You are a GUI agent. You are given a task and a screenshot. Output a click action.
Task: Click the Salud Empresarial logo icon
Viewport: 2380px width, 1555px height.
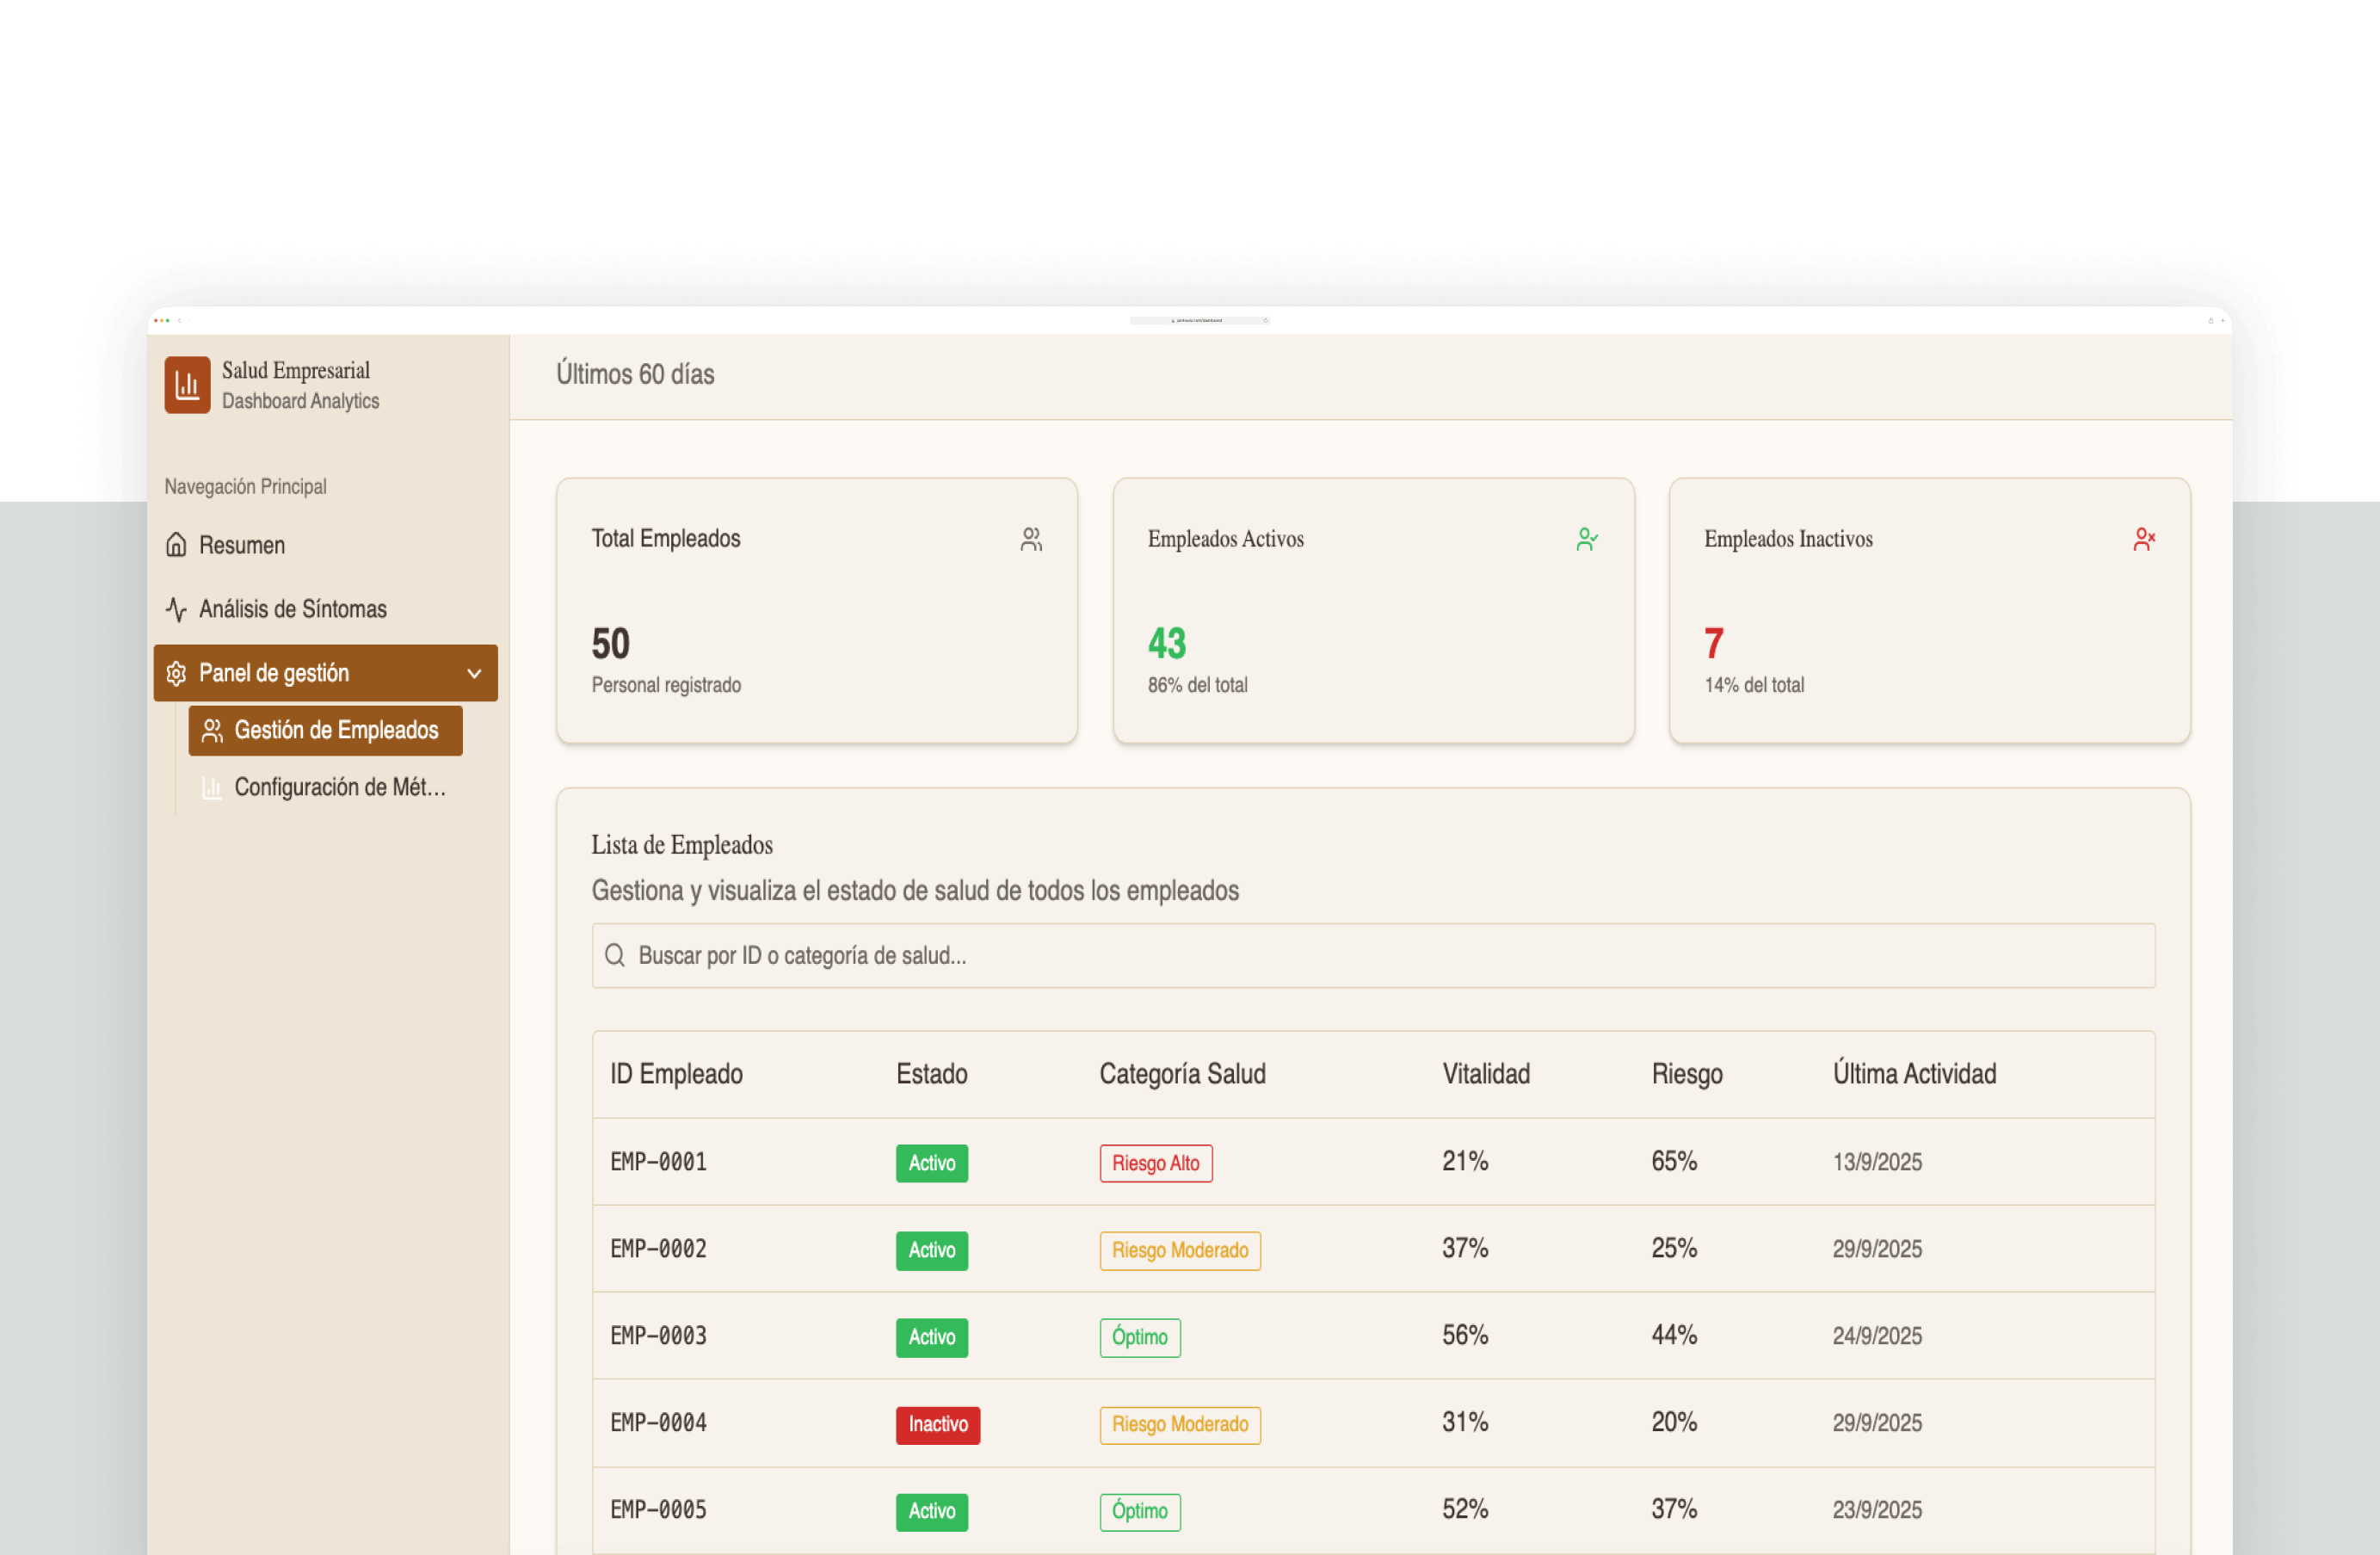click(x=187, y=385)
